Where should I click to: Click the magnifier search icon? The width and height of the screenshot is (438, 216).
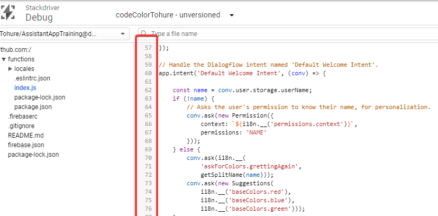point(144,33)
